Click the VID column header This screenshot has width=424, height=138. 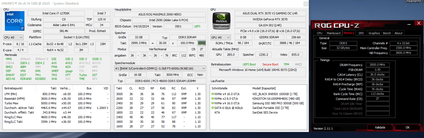tap(102, 88)
